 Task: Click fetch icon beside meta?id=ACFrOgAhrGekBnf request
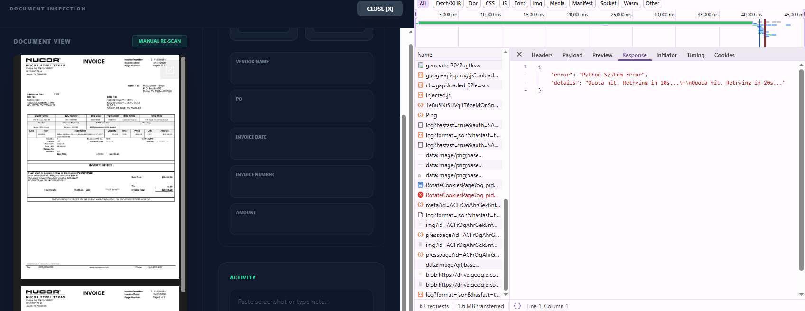[x=421, y=205]
